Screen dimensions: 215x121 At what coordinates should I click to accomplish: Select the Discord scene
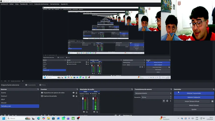20,103
